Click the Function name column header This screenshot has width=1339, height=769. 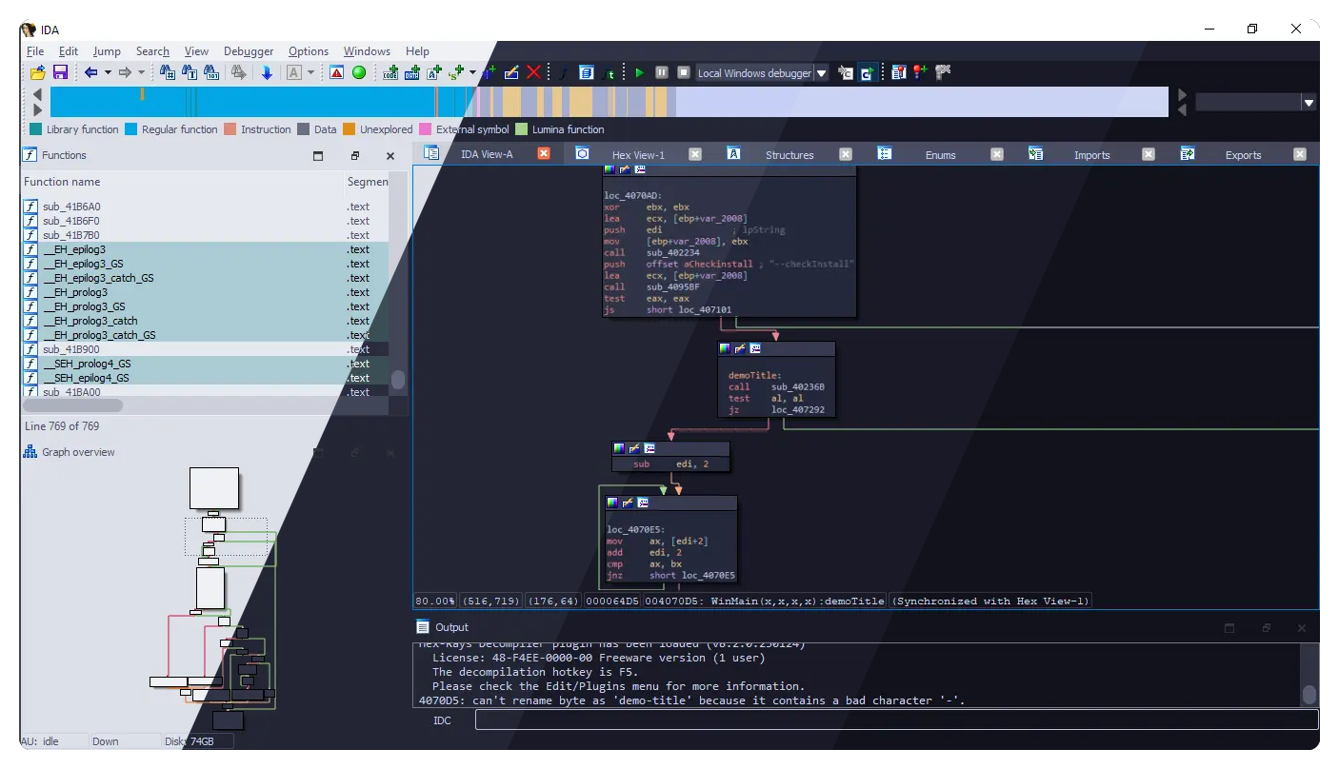point(62,182)
